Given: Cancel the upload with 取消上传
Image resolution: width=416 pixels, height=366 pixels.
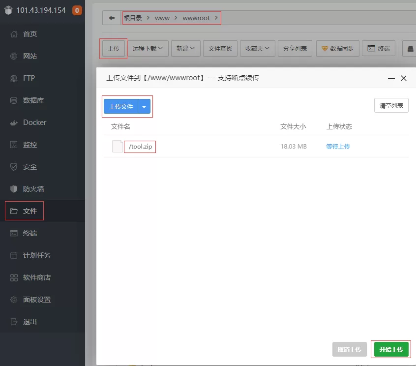Looking at the screenshot, I should point(349,349).
